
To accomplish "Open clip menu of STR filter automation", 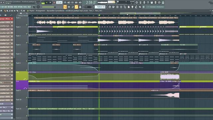I will point(29,63).
